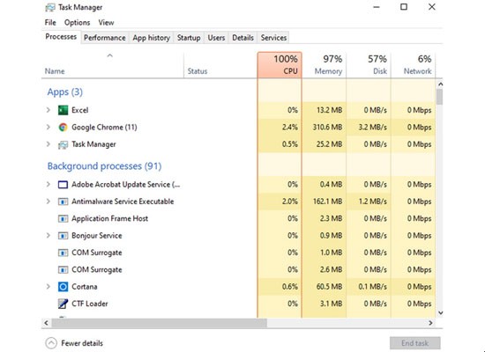The image size is (485, 352).
Task: Click Chrome's 3.2 MB/s disk value
Action: click(372, 128)
